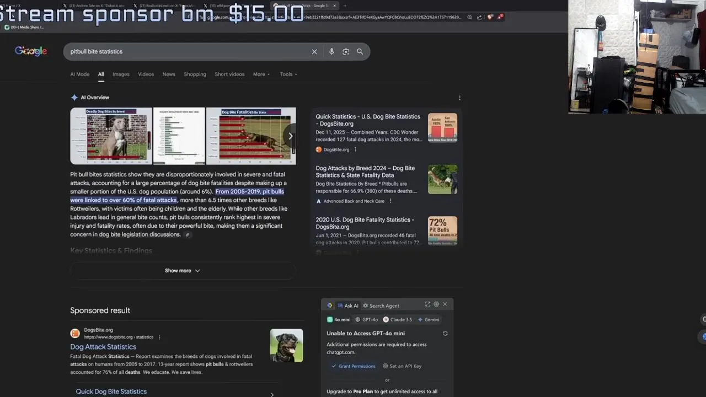Select the All results tab

point(101,74)
